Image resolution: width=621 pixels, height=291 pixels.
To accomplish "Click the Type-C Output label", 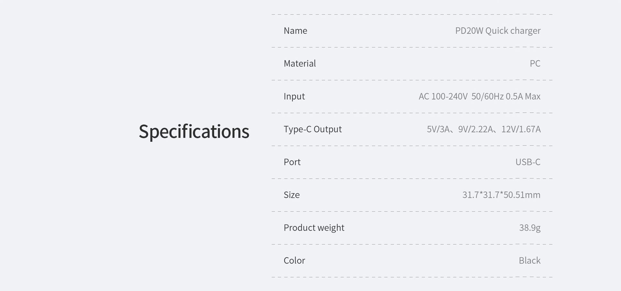I will tap(312, 129).
